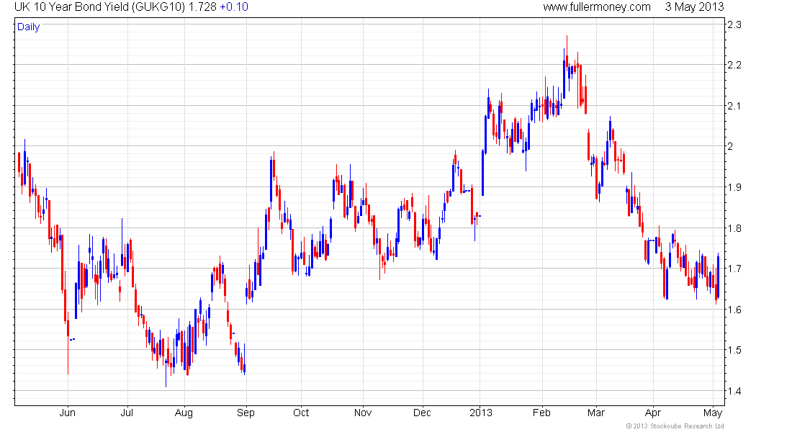792x432 pixels.
Task: Click the 1.7 y-axis label
Action: click(x=734, y=269)
